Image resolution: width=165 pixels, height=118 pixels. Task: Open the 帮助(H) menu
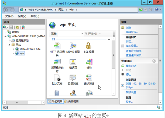35,16
